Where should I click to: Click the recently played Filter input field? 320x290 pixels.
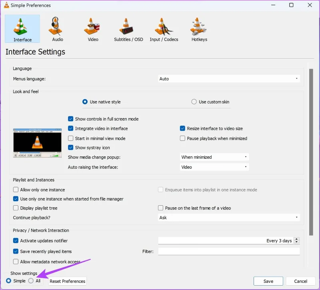coord(229,251)
